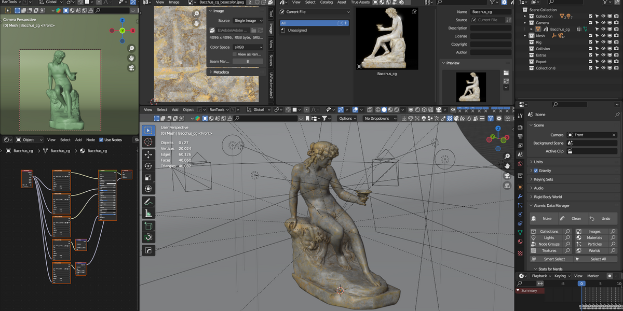
Task: Click the Add Cube tool
Action: pos(148,225)
